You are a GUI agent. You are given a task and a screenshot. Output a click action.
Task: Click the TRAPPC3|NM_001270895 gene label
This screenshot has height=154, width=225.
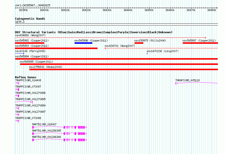pos(30,99)
